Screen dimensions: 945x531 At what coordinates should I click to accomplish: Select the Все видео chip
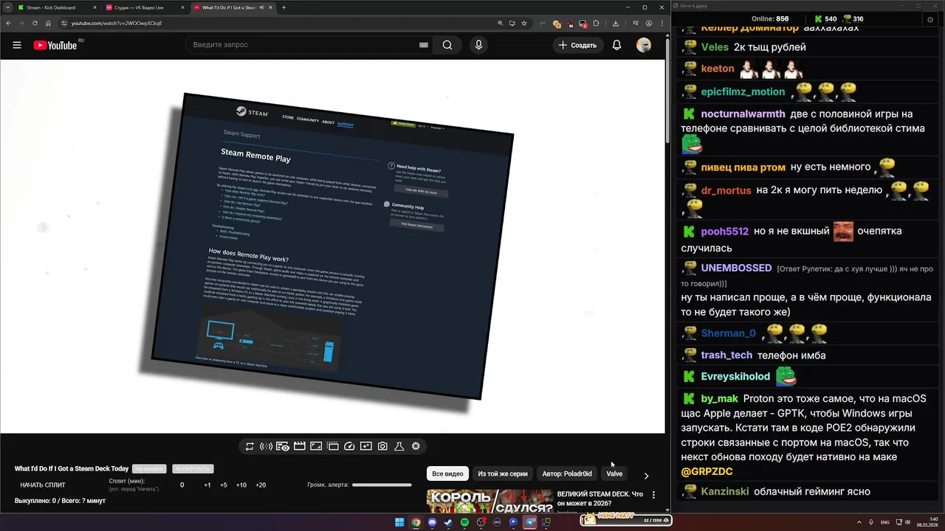tap(447, 474)
